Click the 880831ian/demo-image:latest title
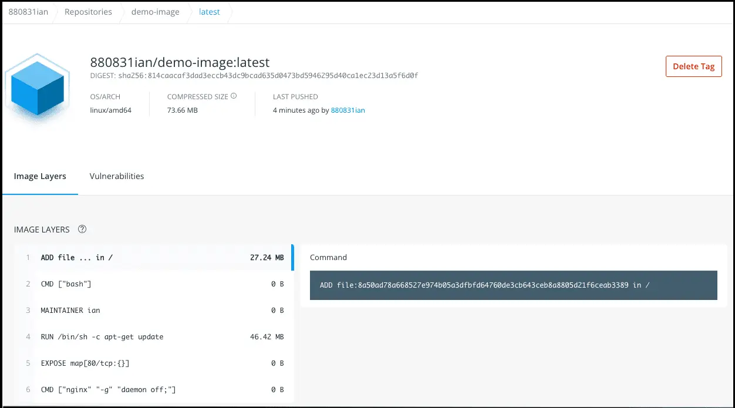735x408 pixels. [180, 62]
